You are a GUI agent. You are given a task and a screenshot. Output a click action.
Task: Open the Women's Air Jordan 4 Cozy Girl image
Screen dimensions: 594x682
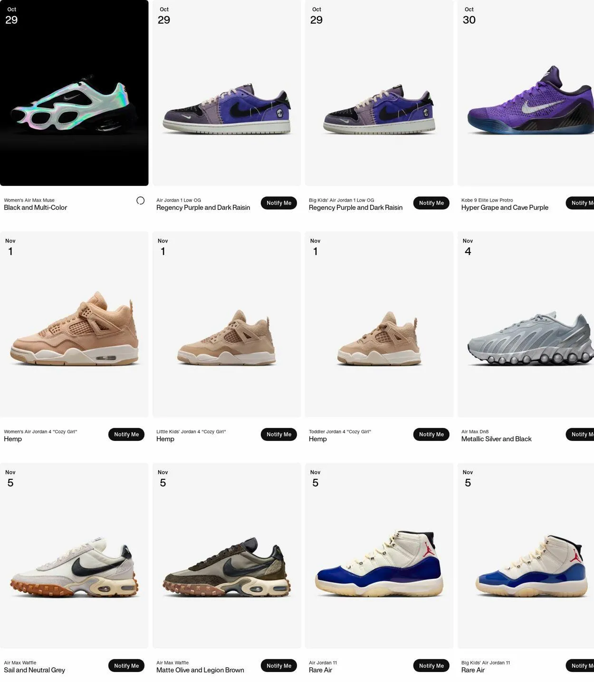(74, 324)
